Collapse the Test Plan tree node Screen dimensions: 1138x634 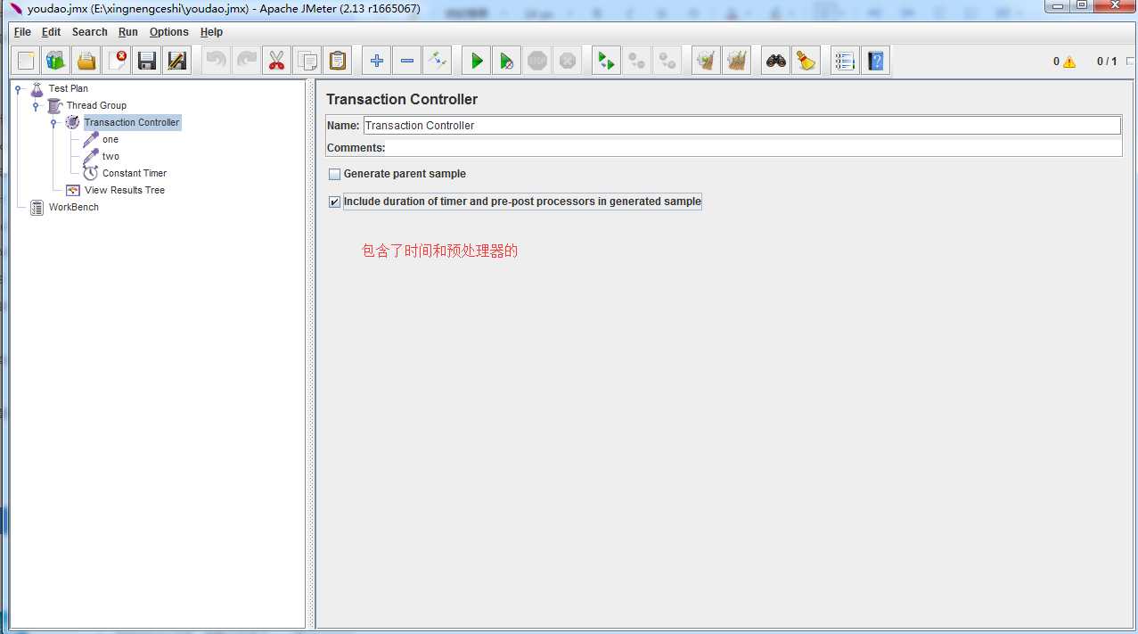(x=18, y=88)
